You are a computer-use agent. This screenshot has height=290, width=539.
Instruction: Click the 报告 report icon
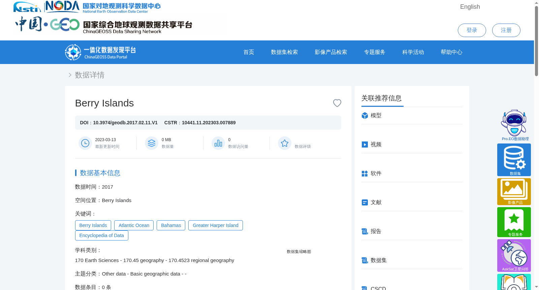[x=364, y=231]
